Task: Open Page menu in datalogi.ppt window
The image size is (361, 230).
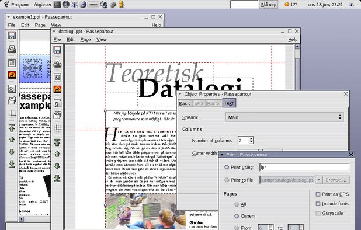Action: 85,40
